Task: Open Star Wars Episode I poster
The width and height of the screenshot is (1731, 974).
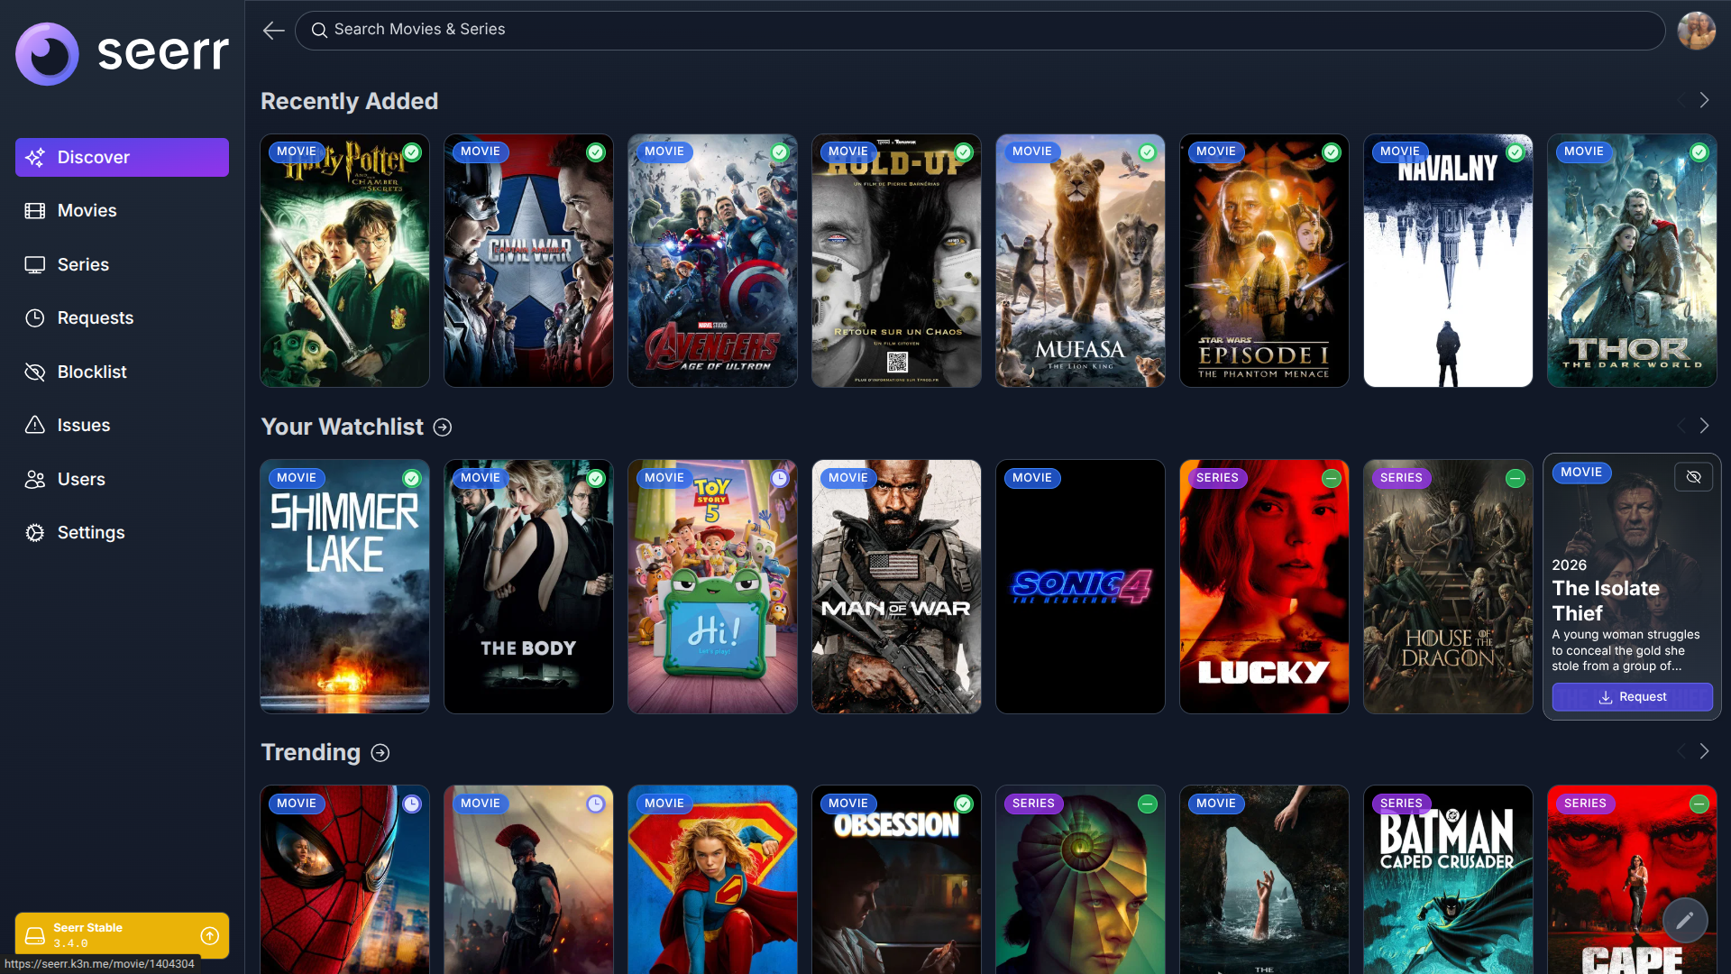Action: 1264,261
